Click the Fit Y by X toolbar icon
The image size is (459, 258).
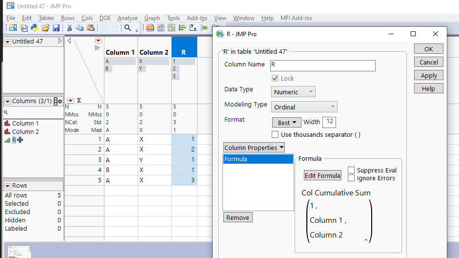tap(193, 28)
